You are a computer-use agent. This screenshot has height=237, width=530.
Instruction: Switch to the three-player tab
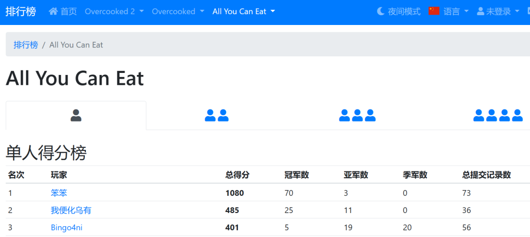tap(357, 116)
